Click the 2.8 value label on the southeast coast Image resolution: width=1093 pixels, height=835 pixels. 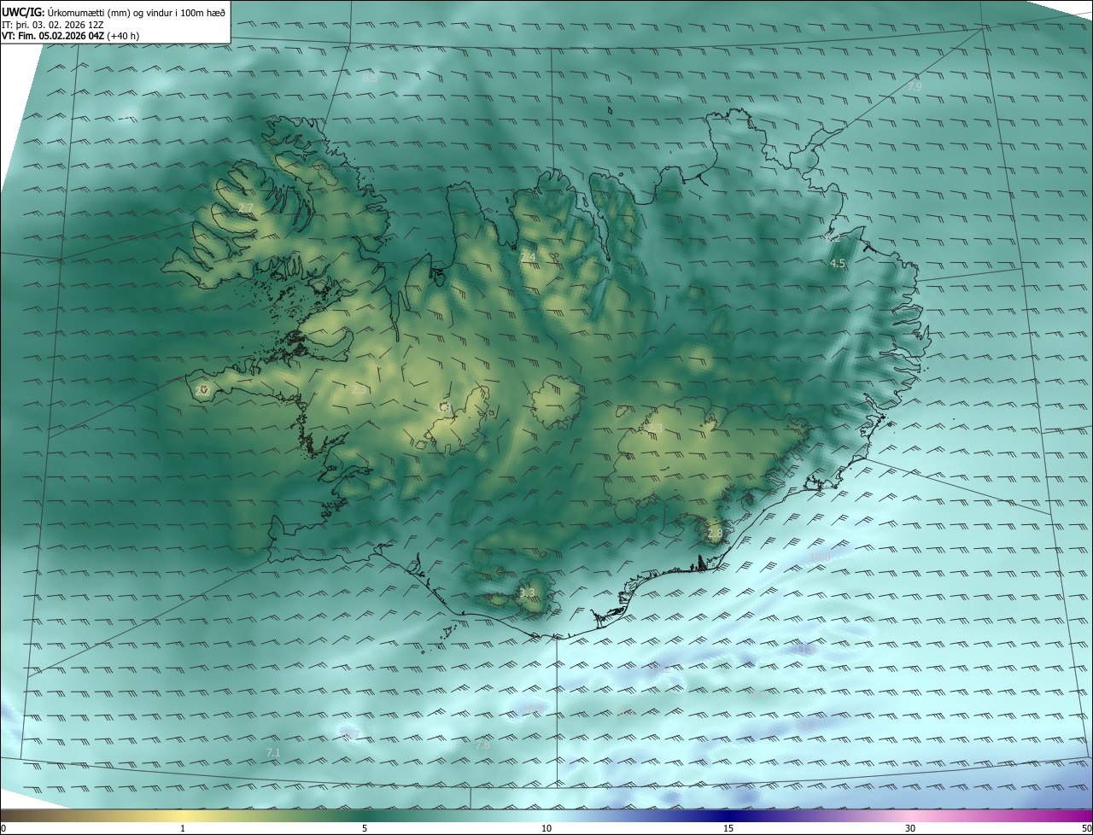[x=715, y=533]
